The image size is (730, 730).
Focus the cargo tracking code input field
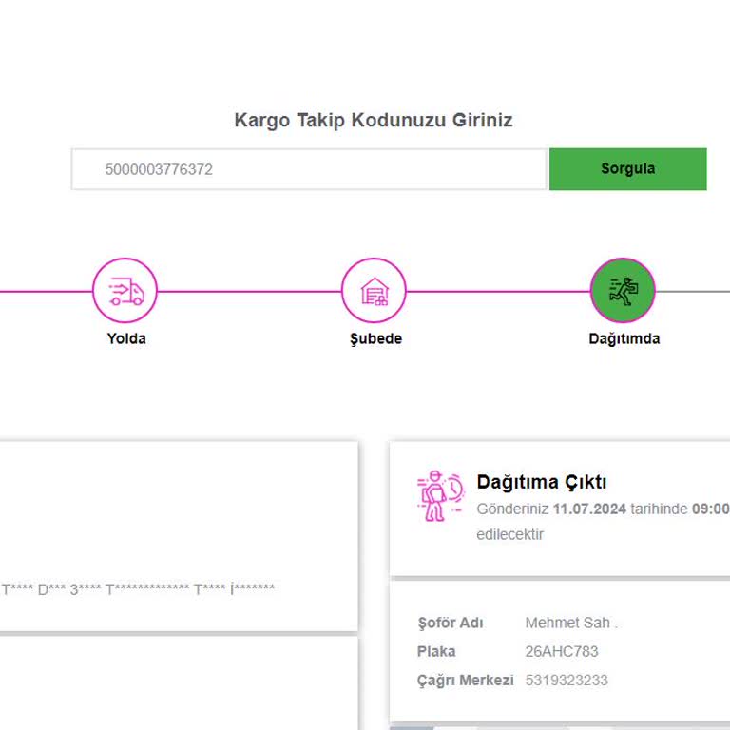309,169
